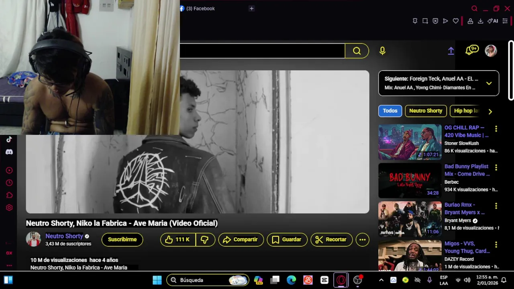The image size is (514, 289).
Task: Click the Neutro Shorty channel avatar
Action: point(33,239)
